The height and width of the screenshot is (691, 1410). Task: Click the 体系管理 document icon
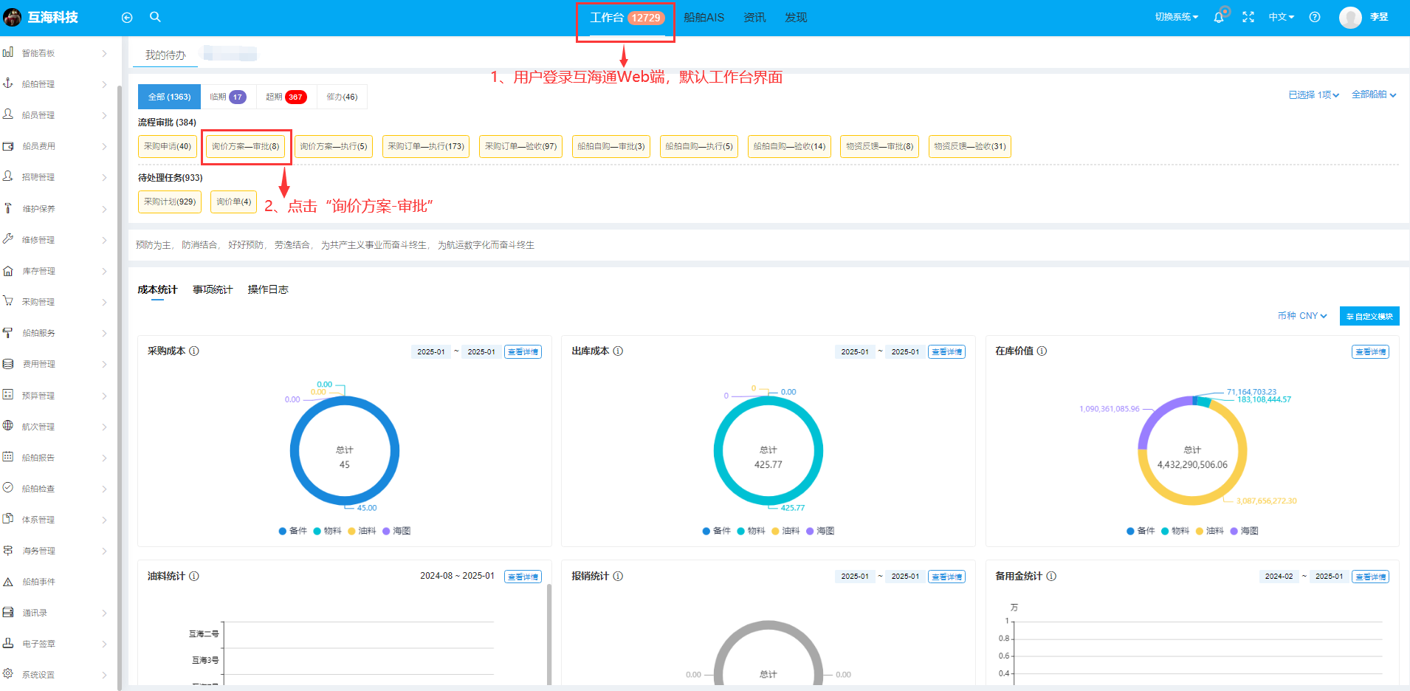click(8, 519)
